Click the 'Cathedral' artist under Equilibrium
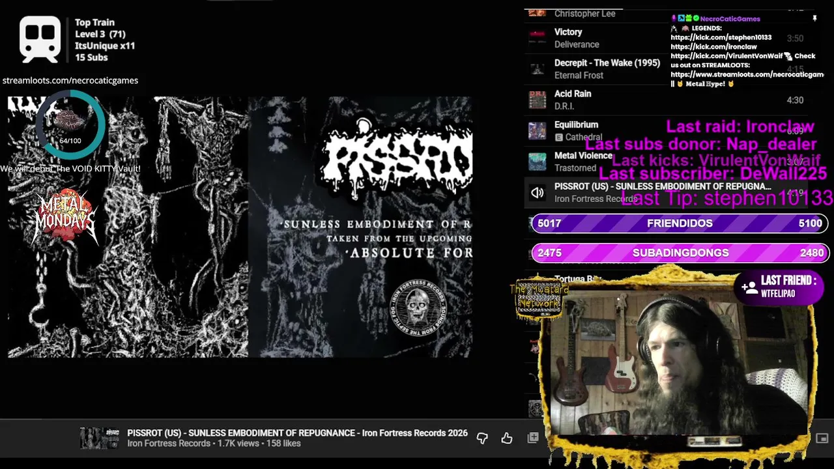The width and height of the screenshot is (834, 469). pos(584,137)
